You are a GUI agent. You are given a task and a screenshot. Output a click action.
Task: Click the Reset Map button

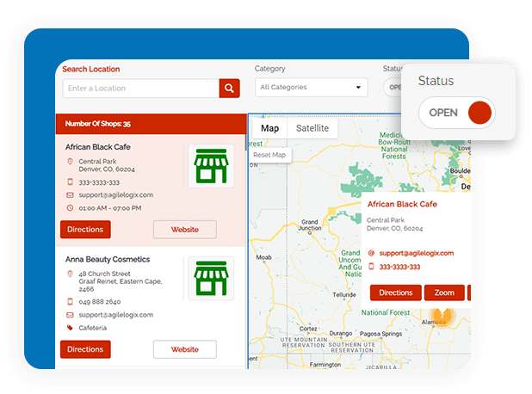point(269,155)
